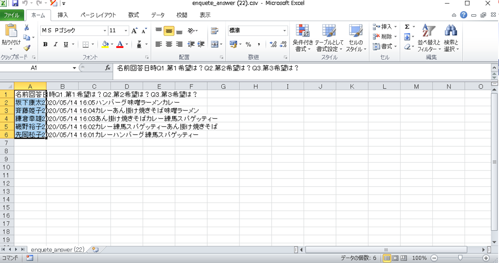Open the font name dropdown MS Pゴシック
Screen dimensions: 499x263
tap(105, 31)
